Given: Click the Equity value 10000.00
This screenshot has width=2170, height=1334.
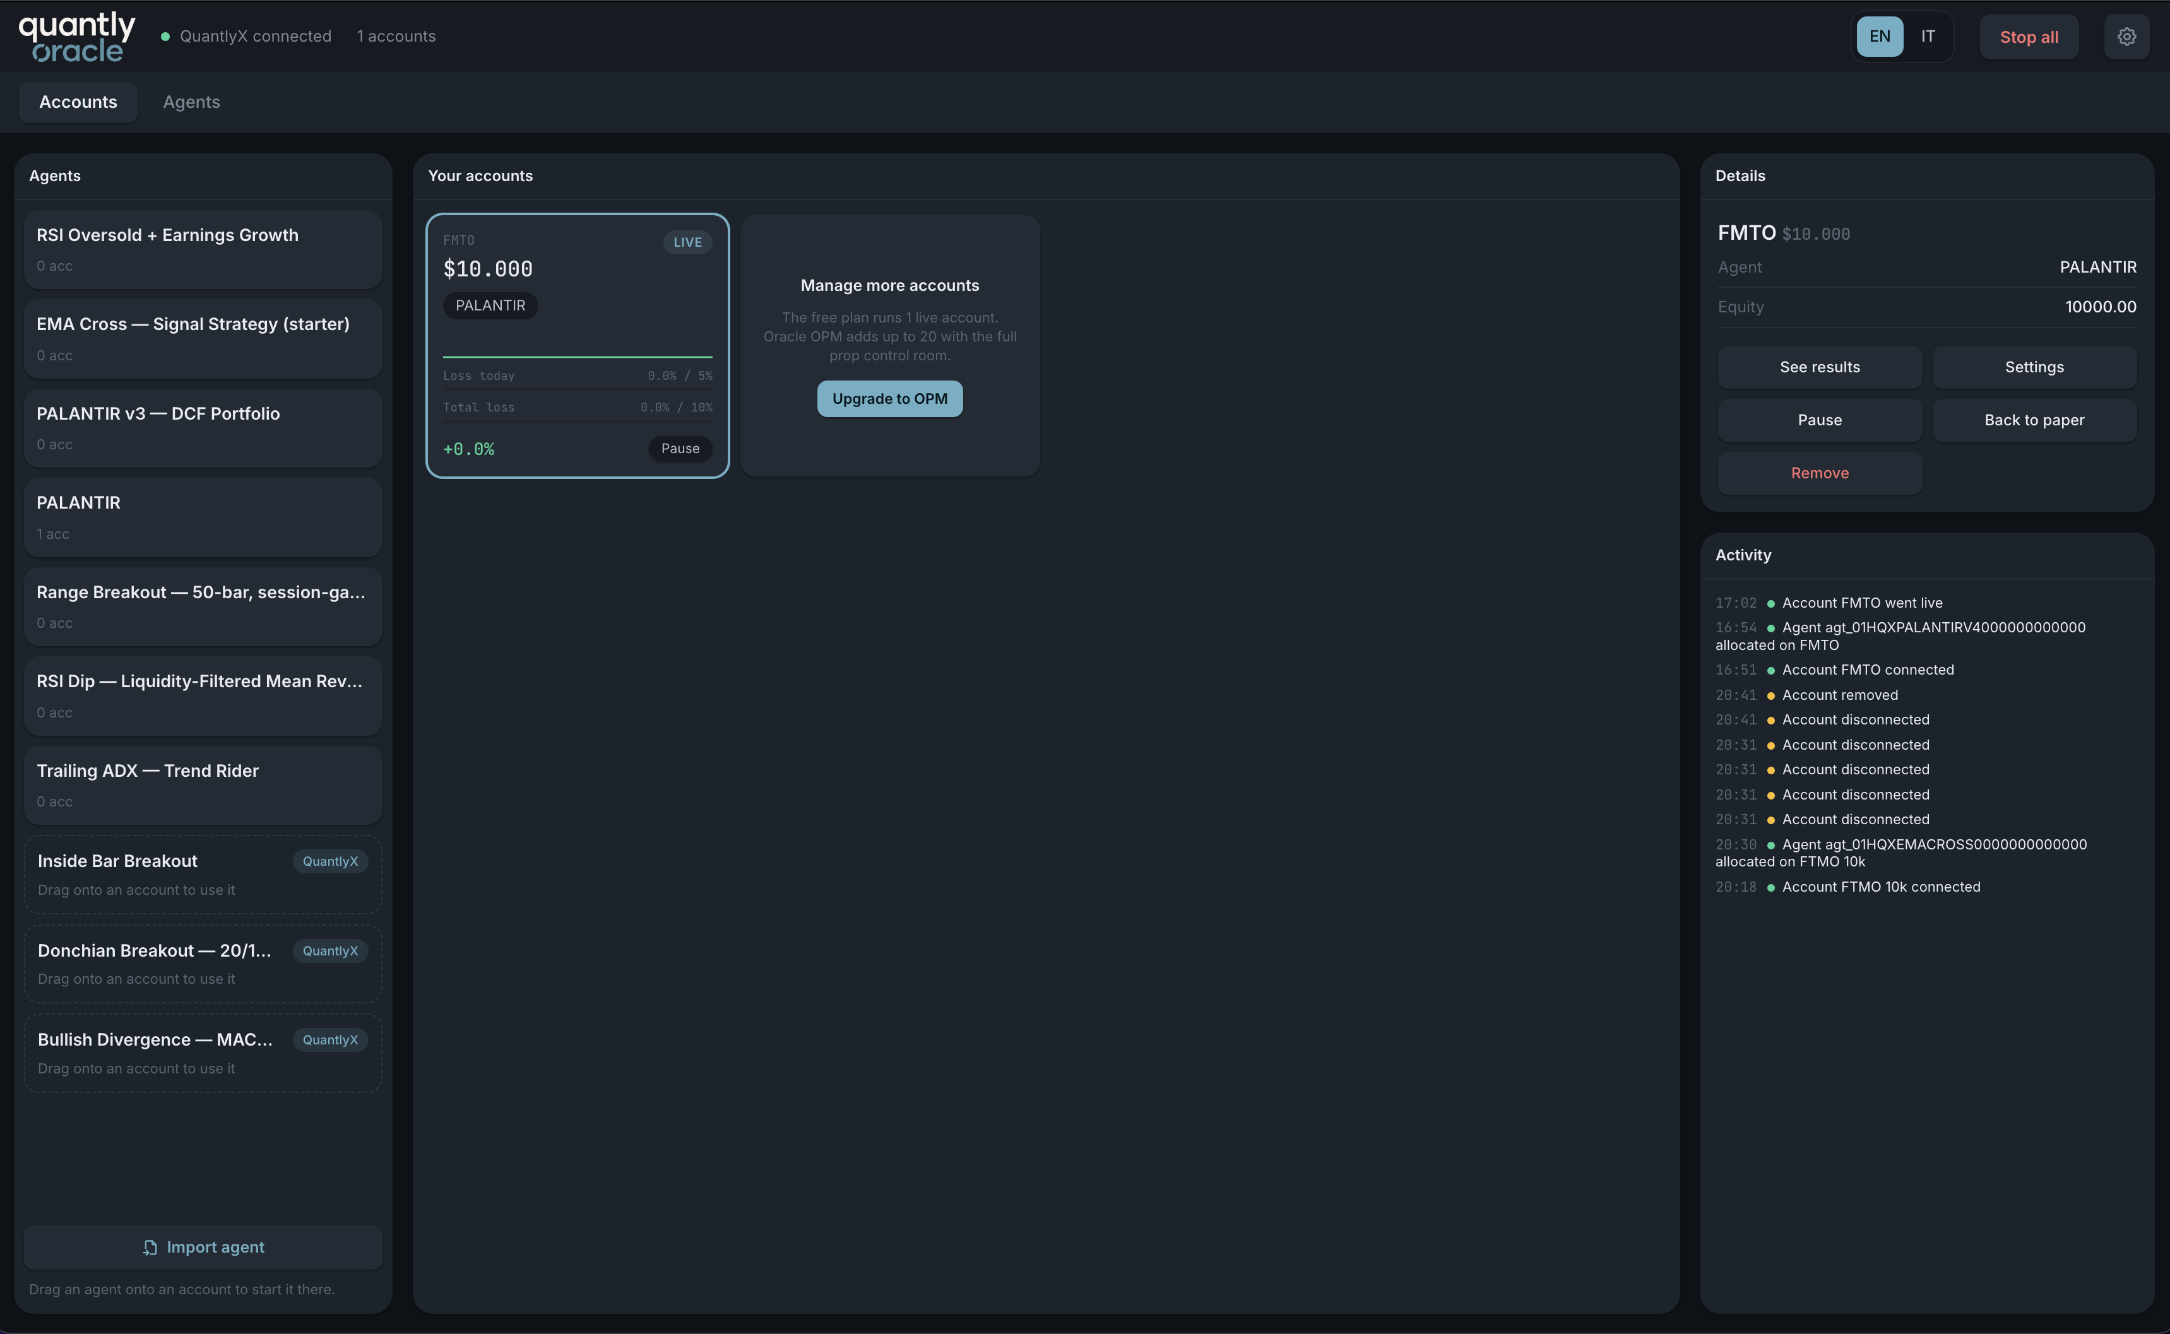Looking at the screenshot, I should 2101,307.
